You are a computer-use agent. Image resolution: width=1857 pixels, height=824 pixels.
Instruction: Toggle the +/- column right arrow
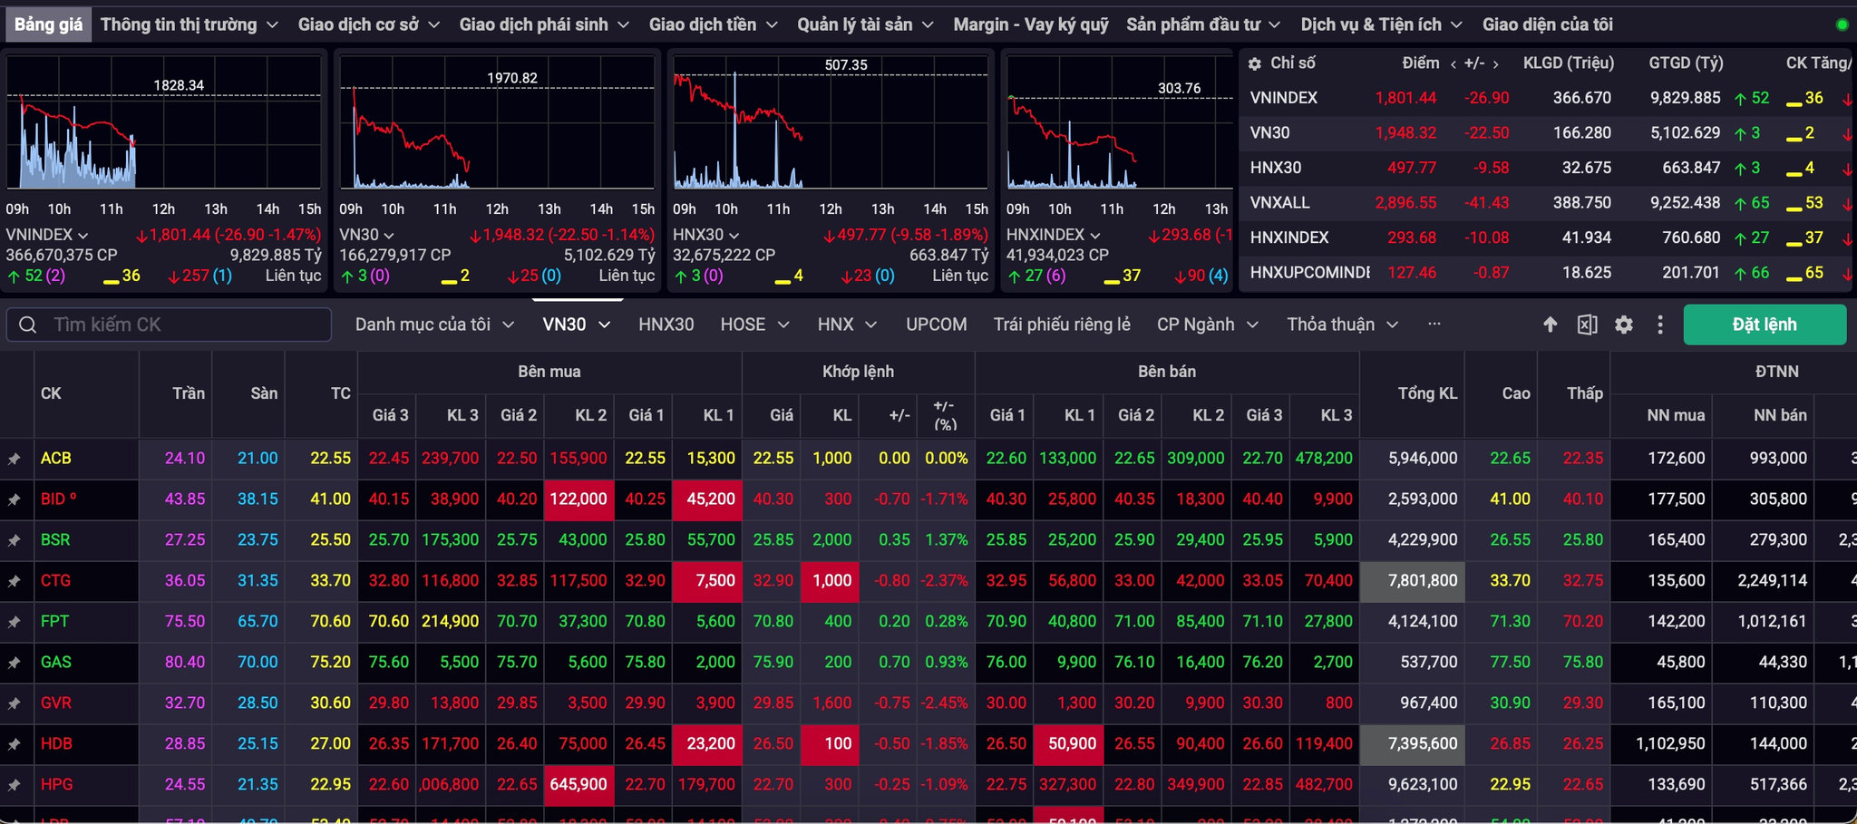pos(1495,63)
